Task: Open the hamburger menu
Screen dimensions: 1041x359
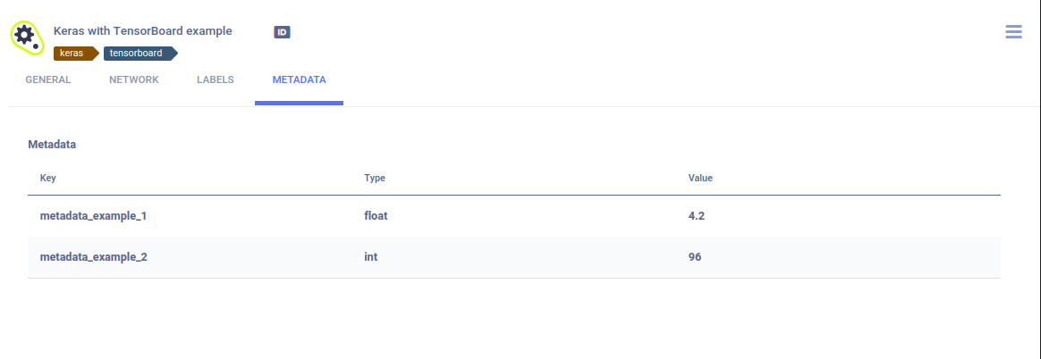Action: 1013,32
